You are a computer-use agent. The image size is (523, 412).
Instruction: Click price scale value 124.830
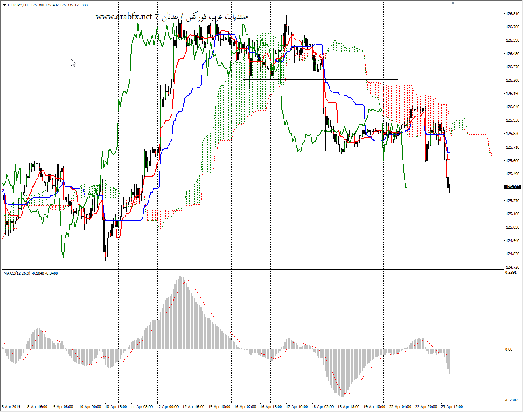point(512,254)
